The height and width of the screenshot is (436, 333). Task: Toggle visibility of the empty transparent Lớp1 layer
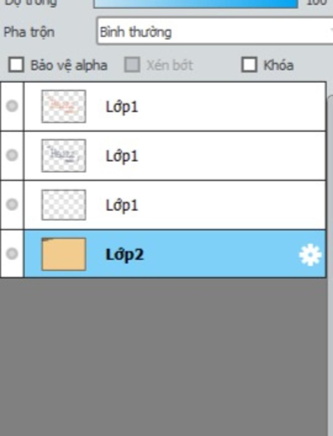point(12,204)
